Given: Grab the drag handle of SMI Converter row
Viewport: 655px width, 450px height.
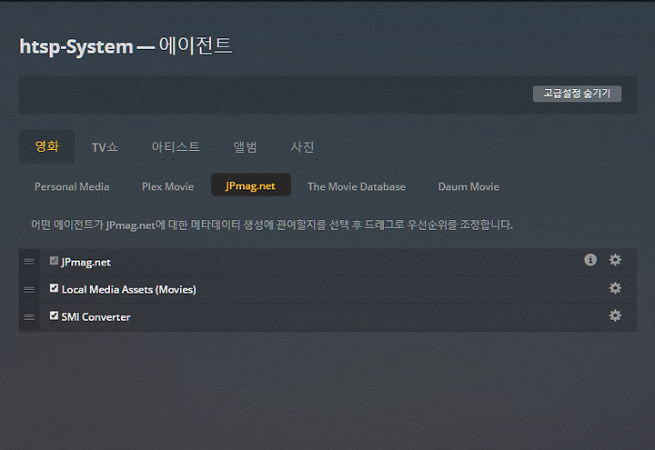Looking at the screenshot, I should point(29,317).
